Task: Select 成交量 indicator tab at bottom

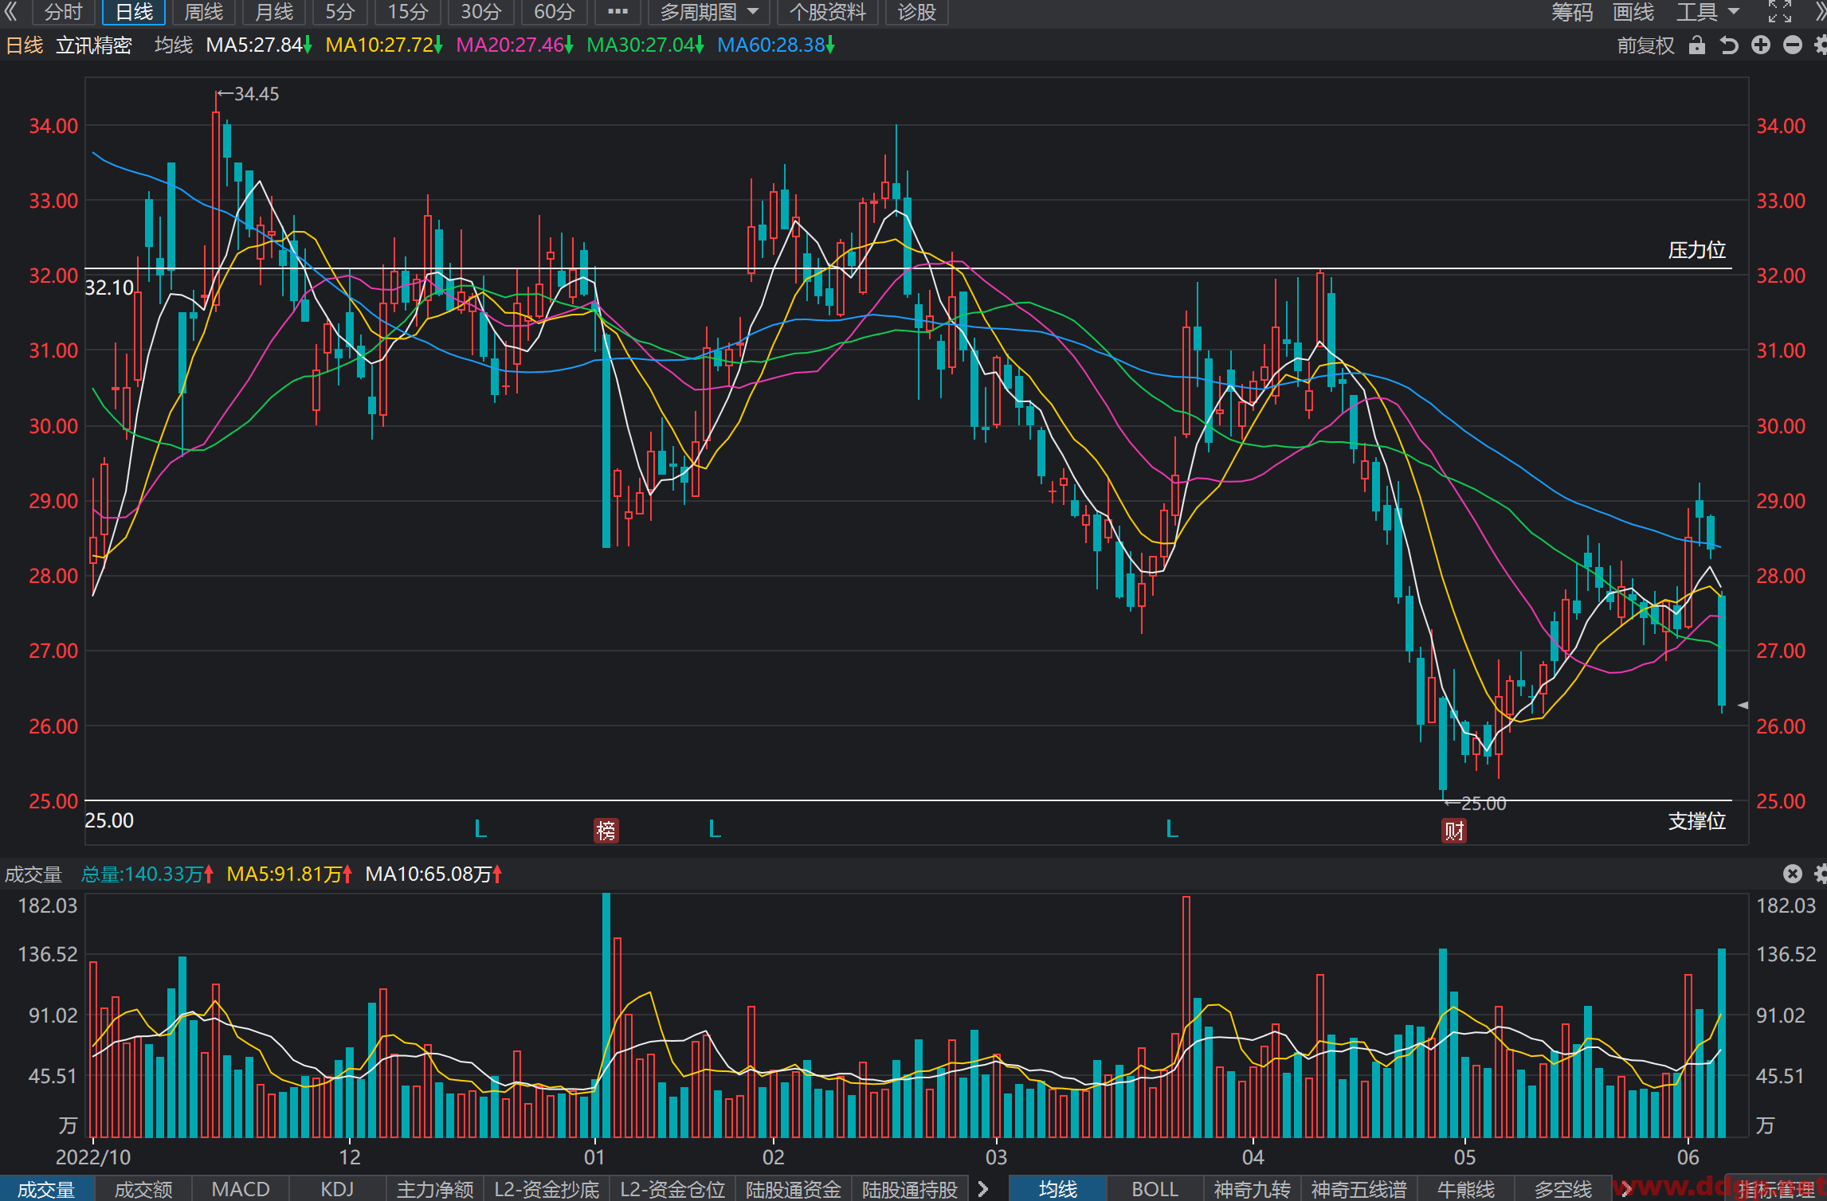Action: click(x=46, y=1189)
